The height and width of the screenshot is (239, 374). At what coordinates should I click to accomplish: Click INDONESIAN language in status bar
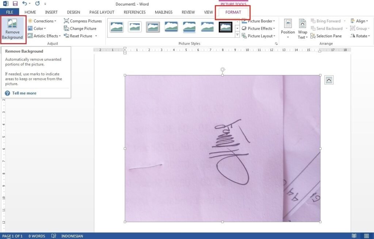click(x=72, y=236)
